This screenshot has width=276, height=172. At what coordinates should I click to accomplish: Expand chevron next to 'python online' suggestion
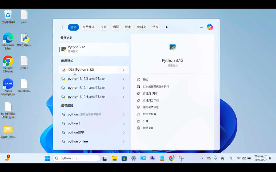click(124, 141)
